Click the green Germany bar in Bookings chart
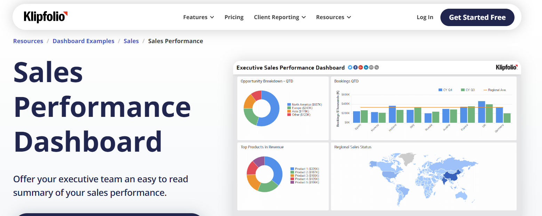This screenshot has height=216, width=542. tap(507, 118)
